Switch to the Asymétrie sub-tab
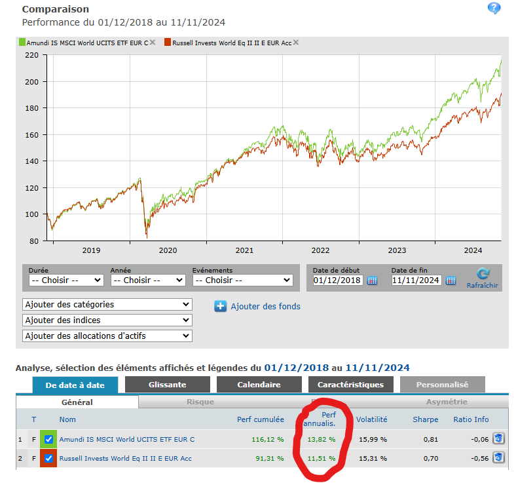This screenshot has width=516, height=483. (447, 402)
